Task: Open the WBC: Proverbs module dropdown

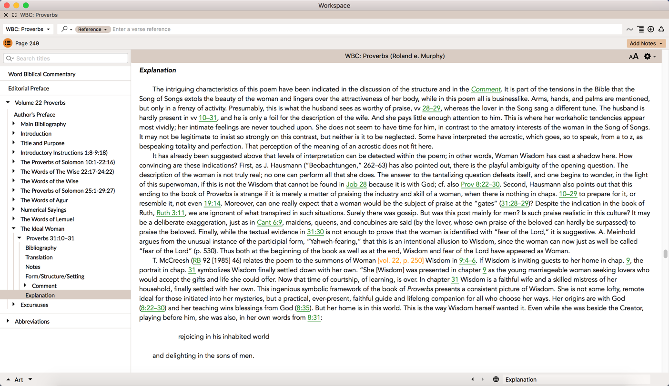Action: coord(28,29)
